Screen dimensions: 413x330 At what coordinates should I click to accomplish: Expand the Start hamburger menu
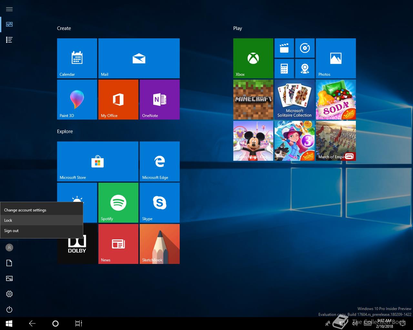[x=9, y=9]
